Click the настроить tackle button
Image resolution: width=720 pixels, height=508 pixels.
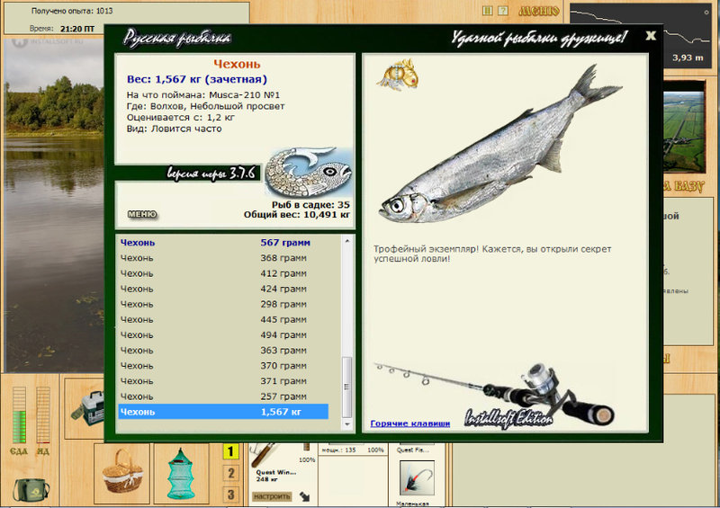click(272, 496)
